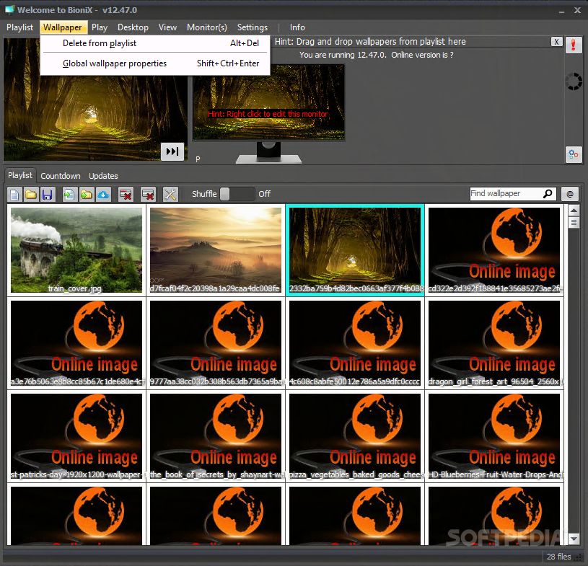The image size is (588, 566).
Task: Click the 'Off' label beside the Shuffle switch
Action: click(264, 194)
